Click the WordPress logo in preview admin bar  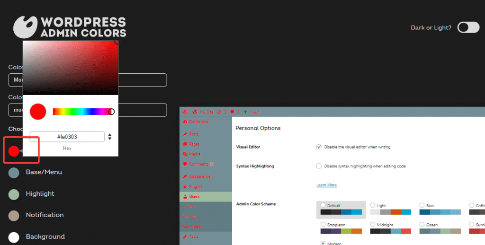(185, 112)
